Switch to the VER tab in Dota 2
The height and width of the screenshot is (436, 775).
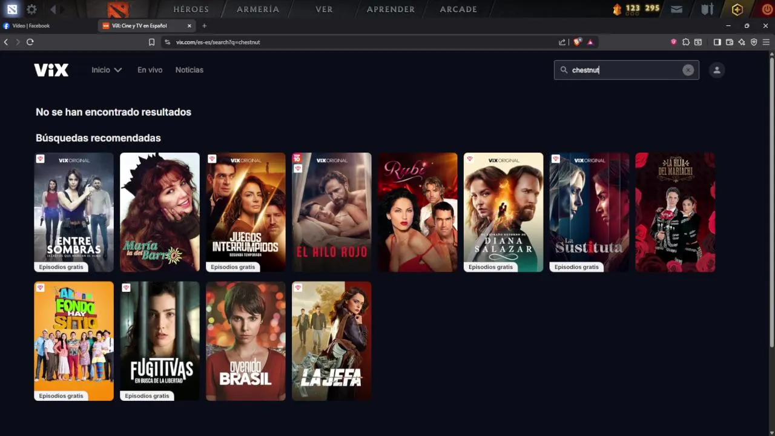(324, 9)
